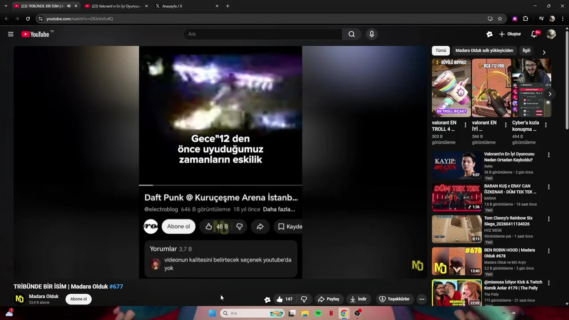Reload the page in Chrome
569x320 pixels.
(28, 19)
